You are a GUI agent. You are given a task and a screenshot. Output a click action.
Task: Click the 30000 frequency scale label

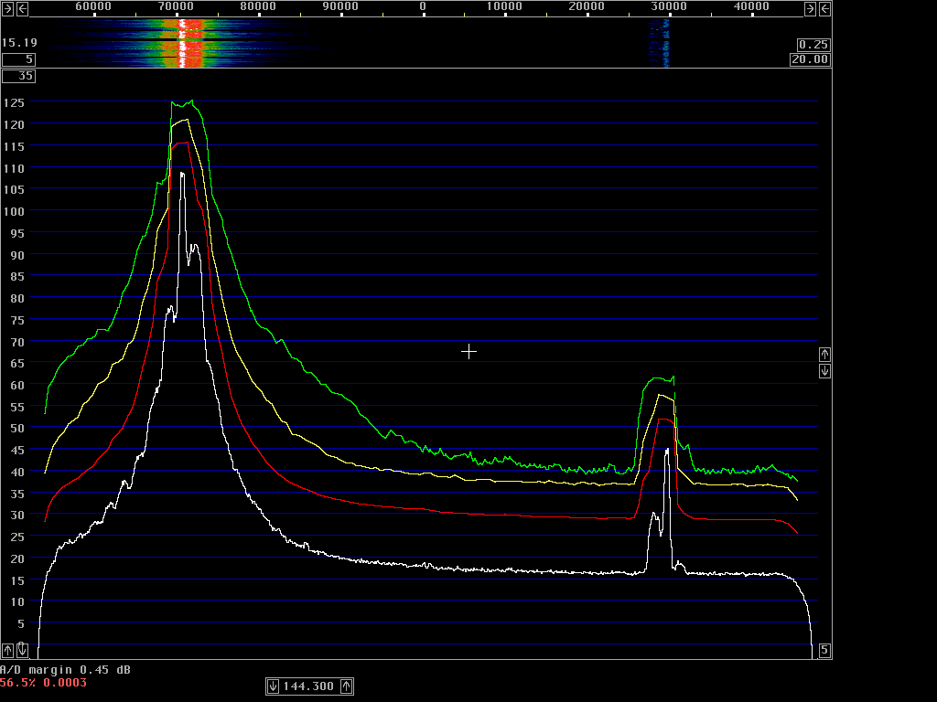(x=669, y=6)
